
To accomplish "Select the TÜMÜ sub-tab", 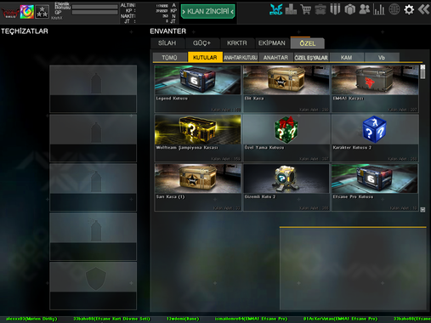I will point(169,58).
